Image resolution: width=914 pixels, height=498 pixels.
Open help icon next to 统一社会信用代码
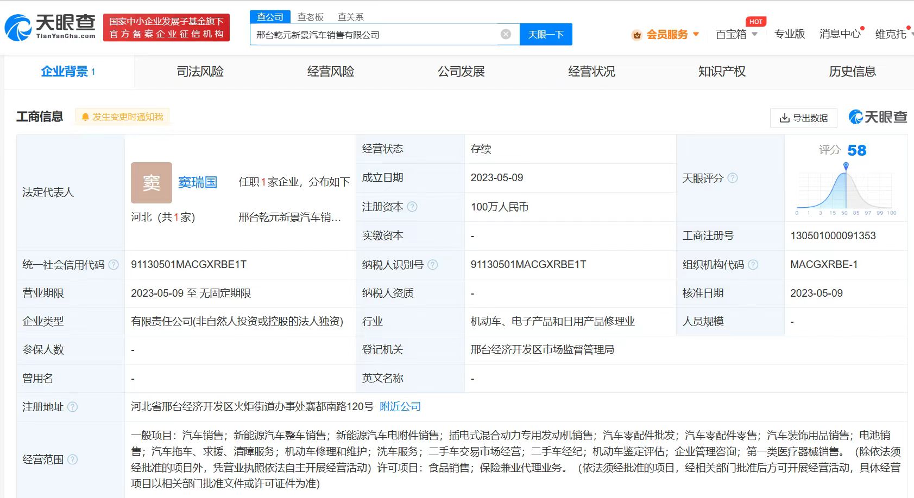click(x=114, y=265)
